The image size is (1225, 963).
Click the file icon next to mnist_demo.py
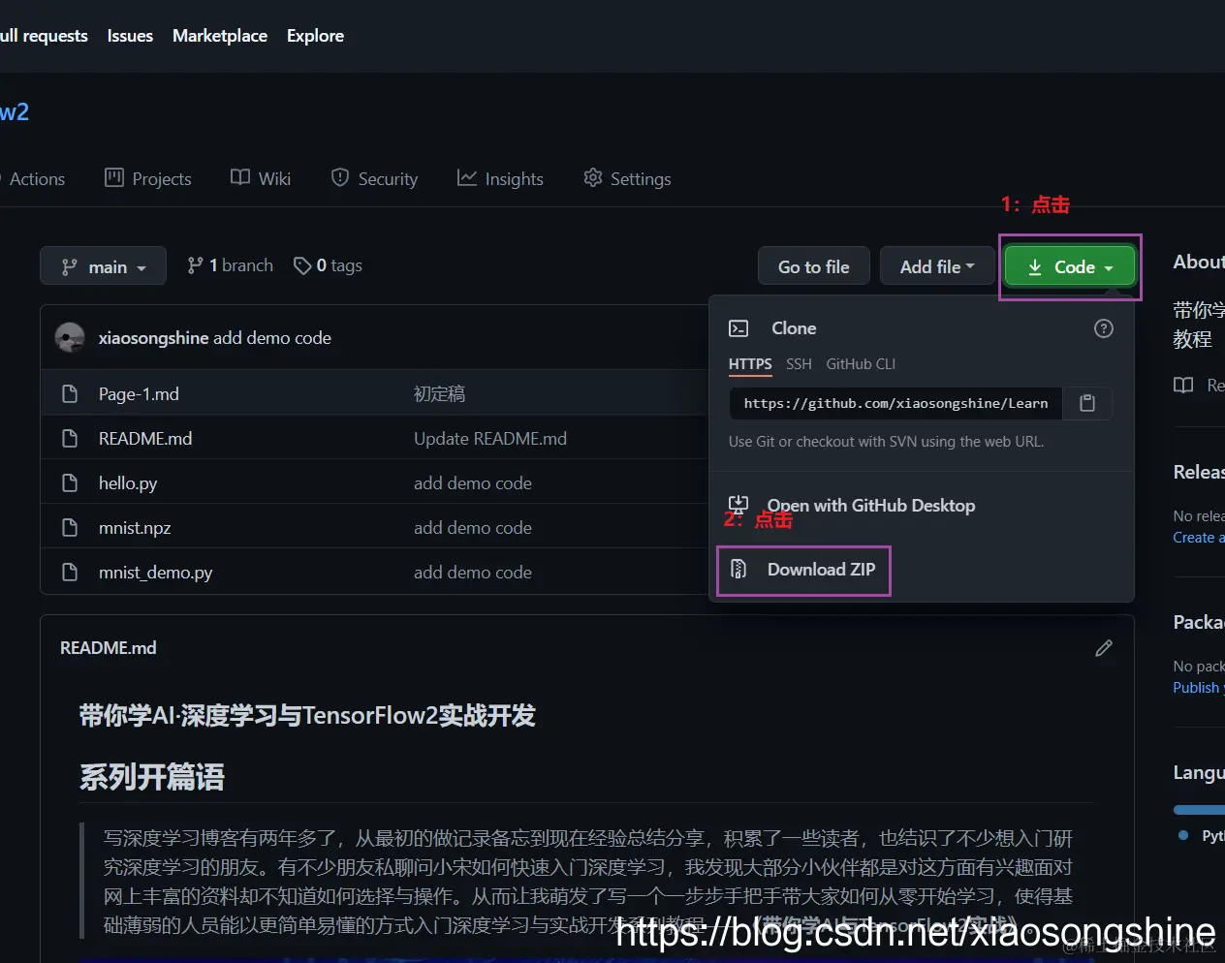click(x=70, y=573)
